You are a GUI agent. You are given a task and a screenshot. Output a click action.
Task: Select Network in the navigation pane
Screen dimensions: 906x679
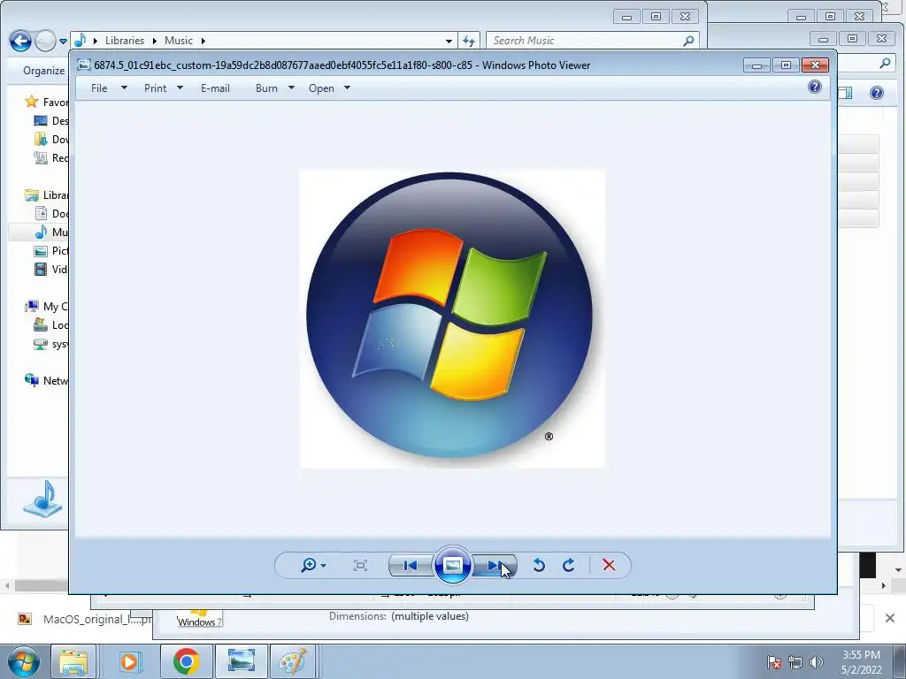(x=46, y=380)
